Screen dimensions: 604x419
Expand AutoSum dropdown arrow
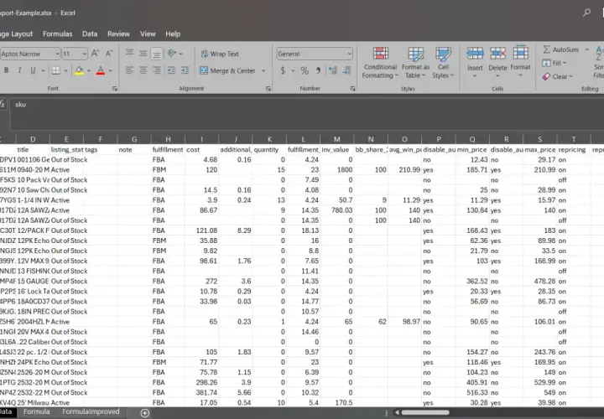point(586,49)
